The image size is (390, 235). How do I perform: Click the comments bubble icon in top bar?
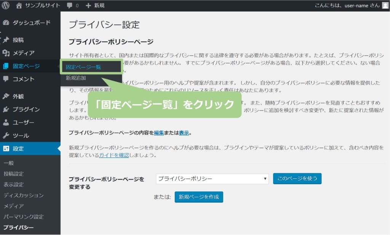point(70,6)
